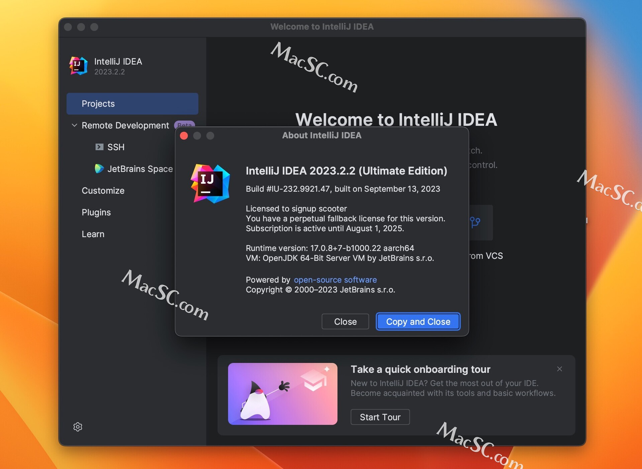Switch to the Learn tab
642x469 pixels.
click(x=93, y=234)
